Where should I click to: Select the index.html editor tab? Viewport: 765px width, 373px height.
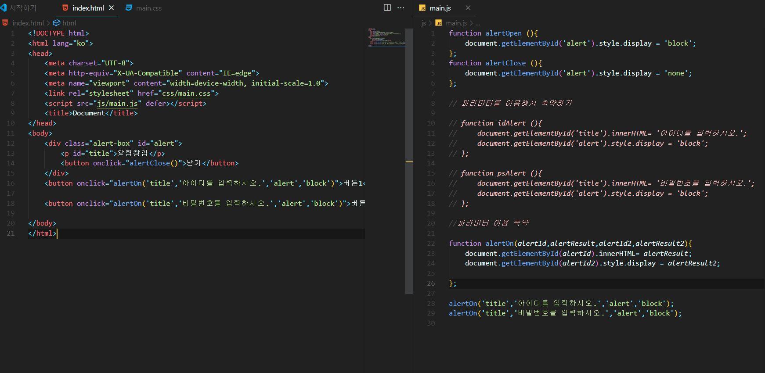pos(87,8)
